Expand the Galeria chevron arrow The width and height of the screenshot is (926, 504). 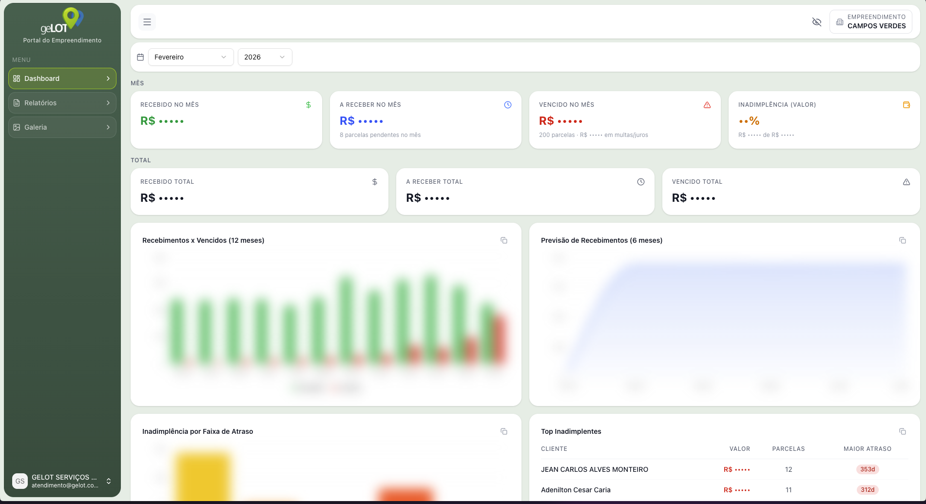tap(108, 127)
